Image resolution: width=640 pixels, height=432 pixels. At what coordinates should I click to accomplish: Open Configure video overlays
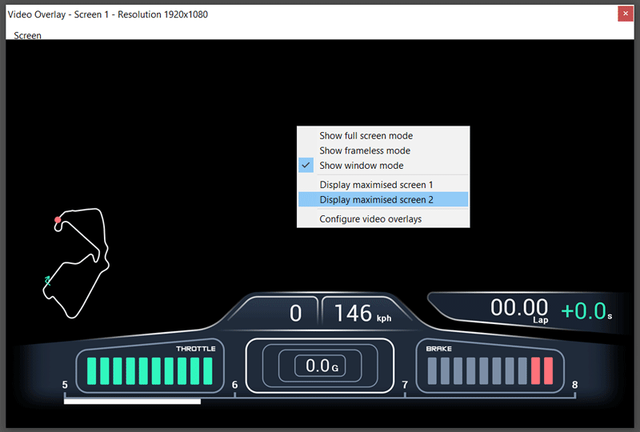pos(370,219)
